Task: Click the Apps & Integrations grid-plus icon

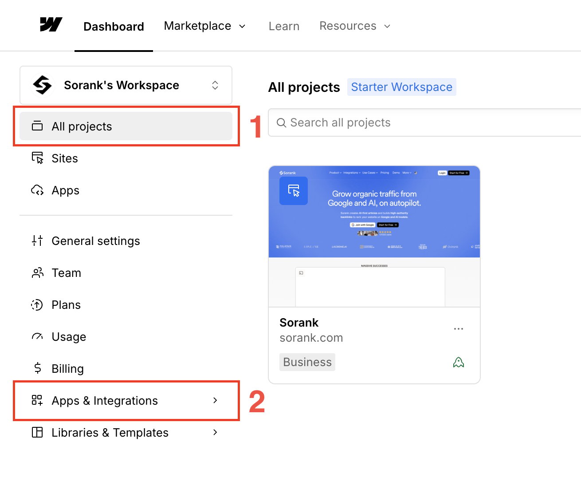Action: pyautogui.click(x=37, y=400)
